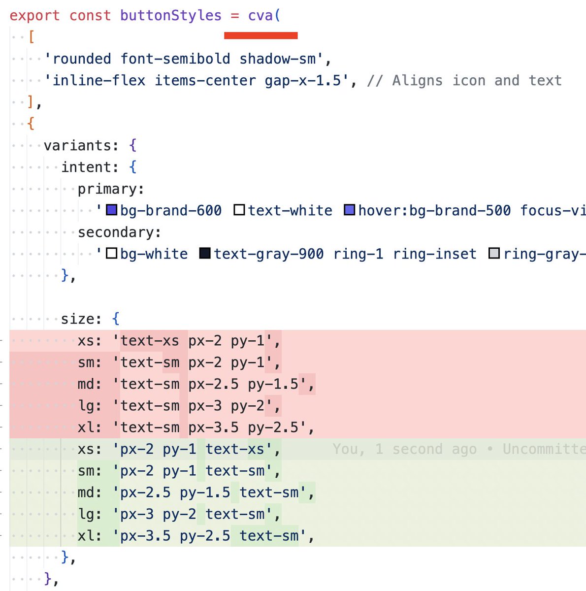Click removed line md: 'text-sm px-2.5 py-1.5'
Screen dimensions: 586x591
click(297, 384)
